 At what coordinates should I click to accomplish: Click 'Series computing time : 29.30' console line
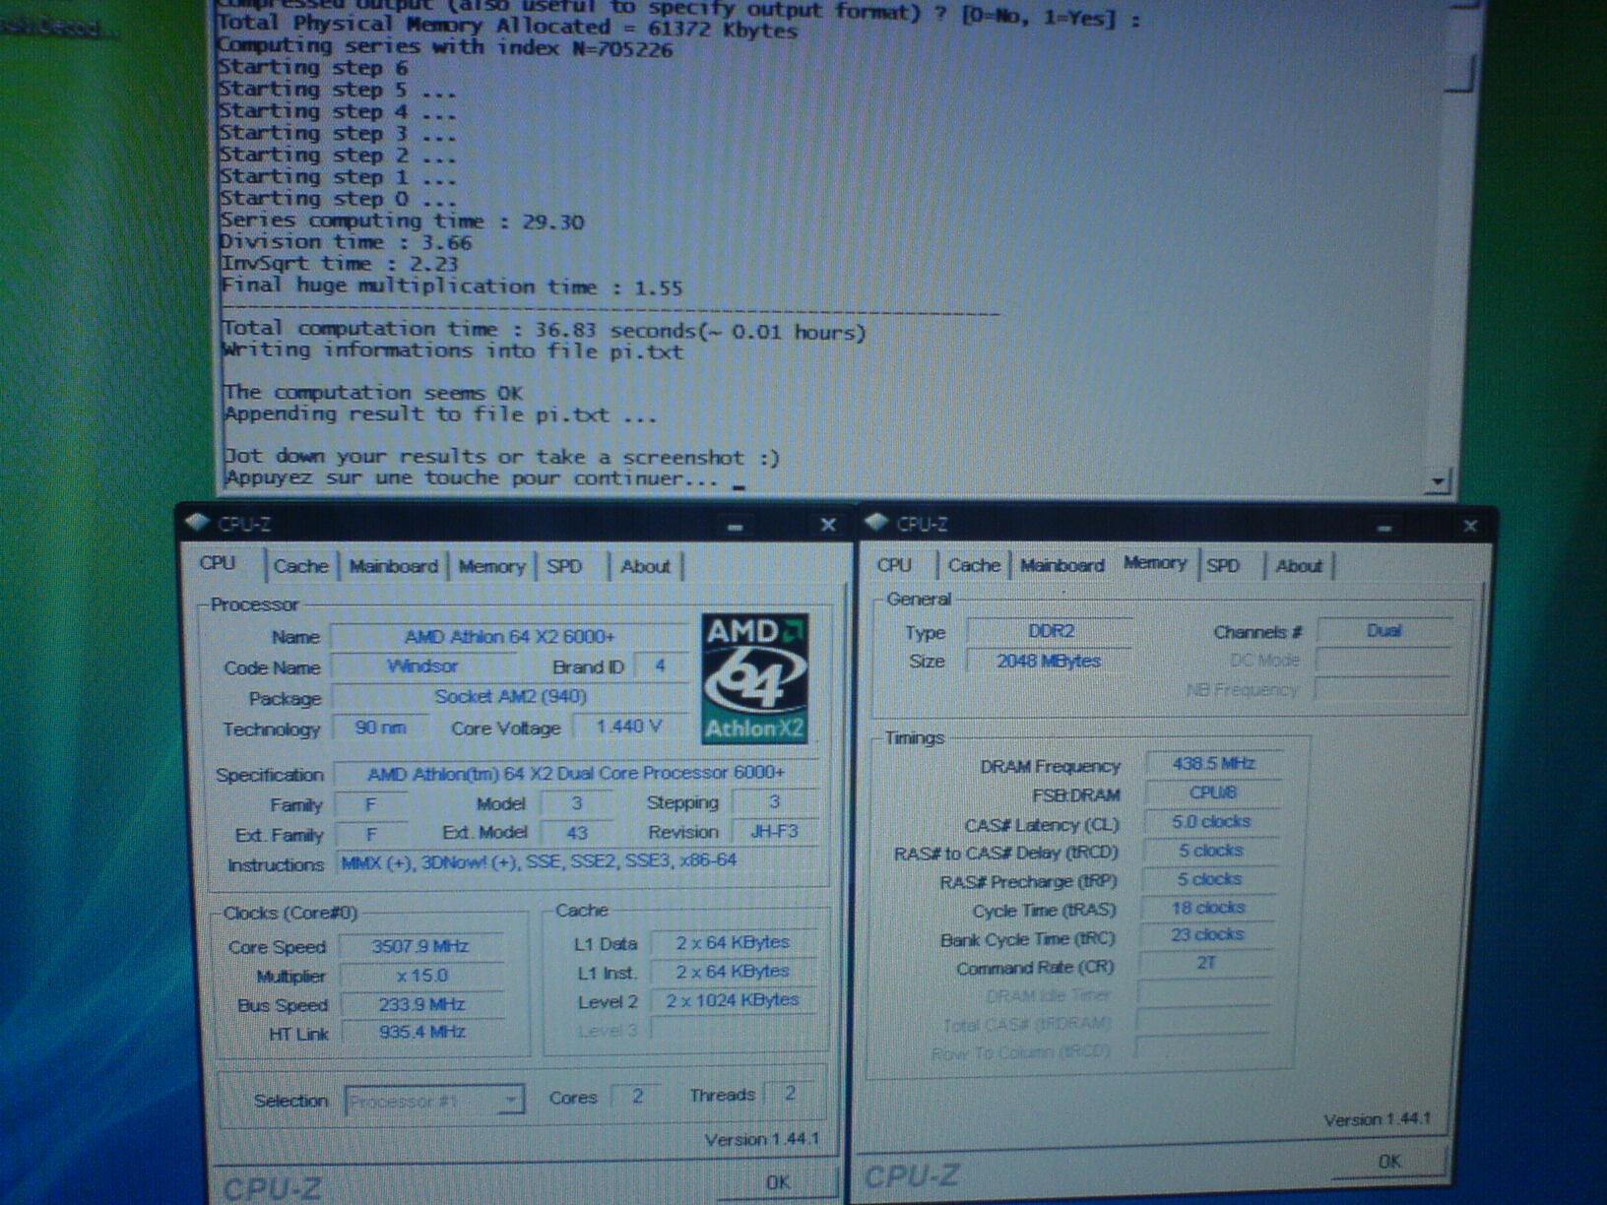403,221
